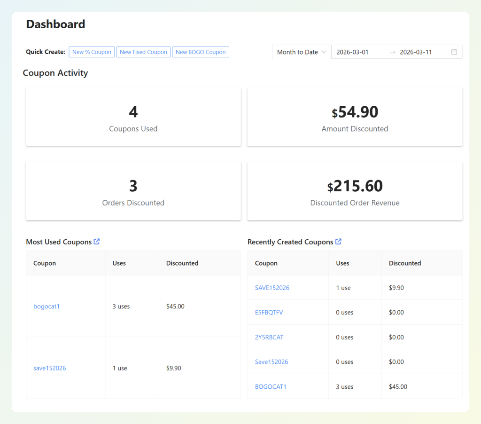Click the calendar icon in the date range picker
Viewport: 481px width, 424px height.
pyautogui.click(x=454, y=52)
